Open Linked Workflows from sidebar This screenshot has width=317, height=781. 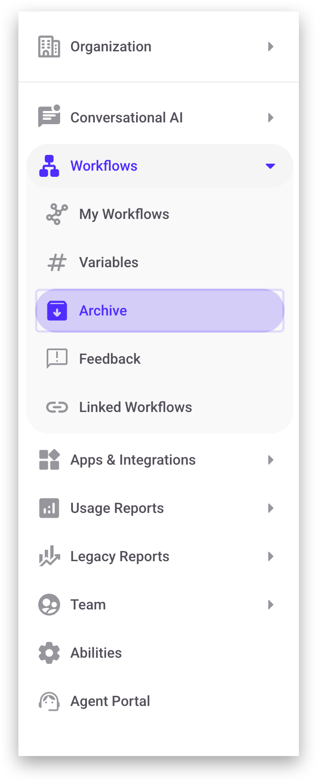tap(135, 407)
